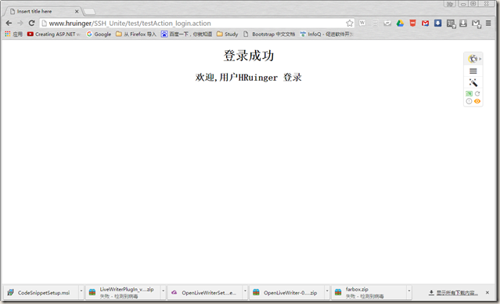This screenshot has width=500, height=304.
Task: Click the farbox.zip download item
Action: (369, 292)
